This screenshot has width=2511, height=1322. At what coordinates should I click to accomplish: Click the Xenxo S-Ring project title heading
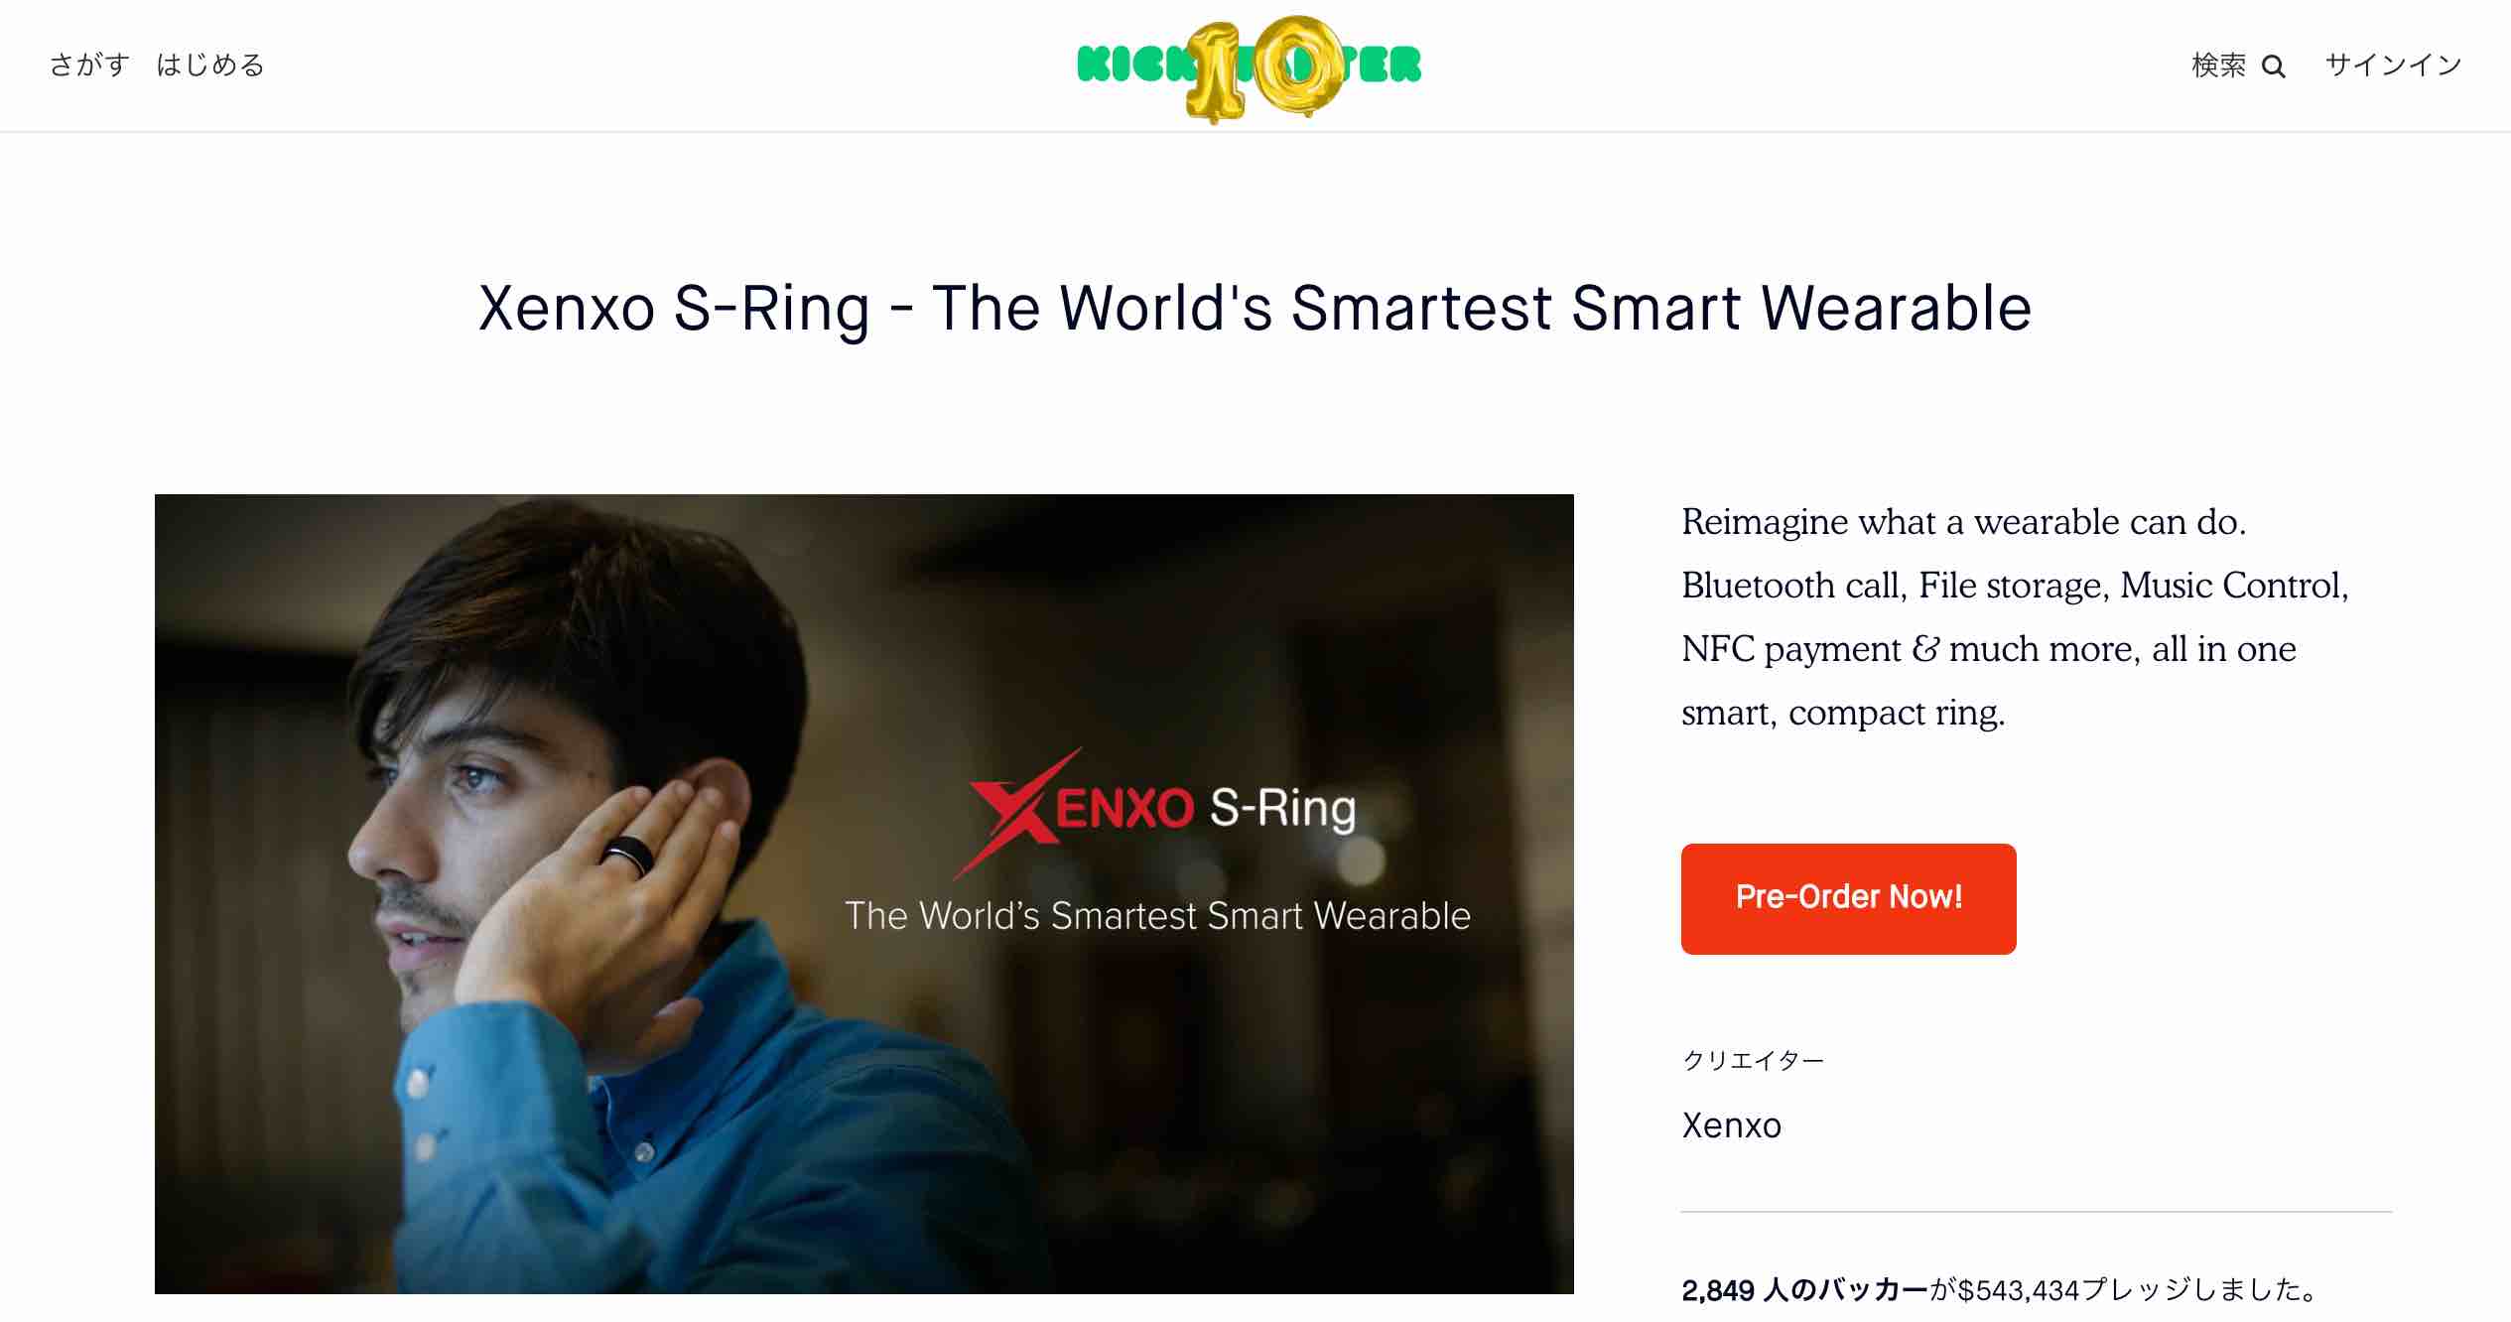click(1255, 308)
